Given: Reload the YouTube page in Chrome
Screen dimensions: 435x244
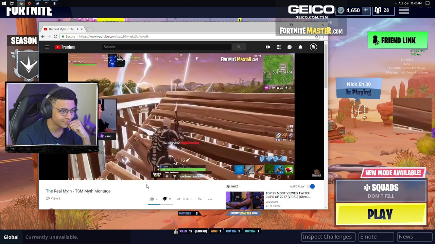Looking at the screenshot, I should click(x=55, y=36).
